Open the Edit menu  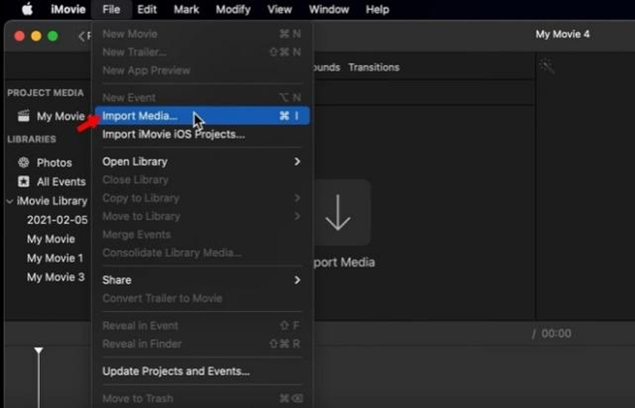pos(147,9)
